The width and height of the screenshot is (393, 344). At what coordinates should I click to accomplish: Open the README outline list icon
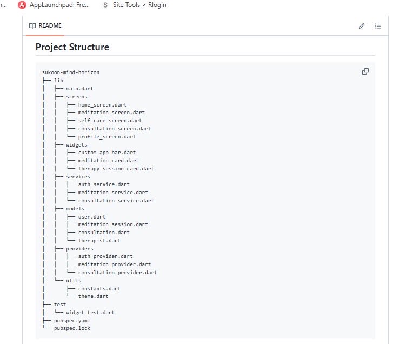click(x=378, y=26)
